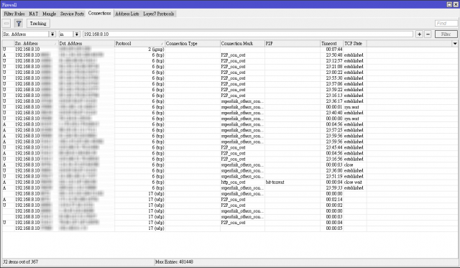
Task: Sort by P2P column header
Action: point(293,44)
